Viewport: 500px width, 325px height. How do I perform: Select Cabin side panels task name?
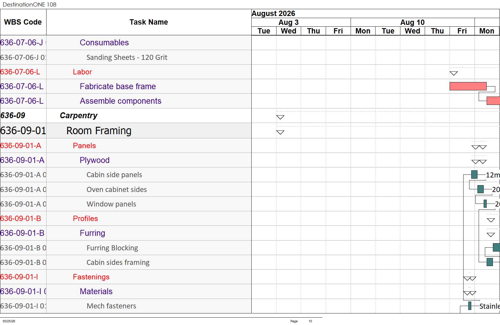click(114, 175)
